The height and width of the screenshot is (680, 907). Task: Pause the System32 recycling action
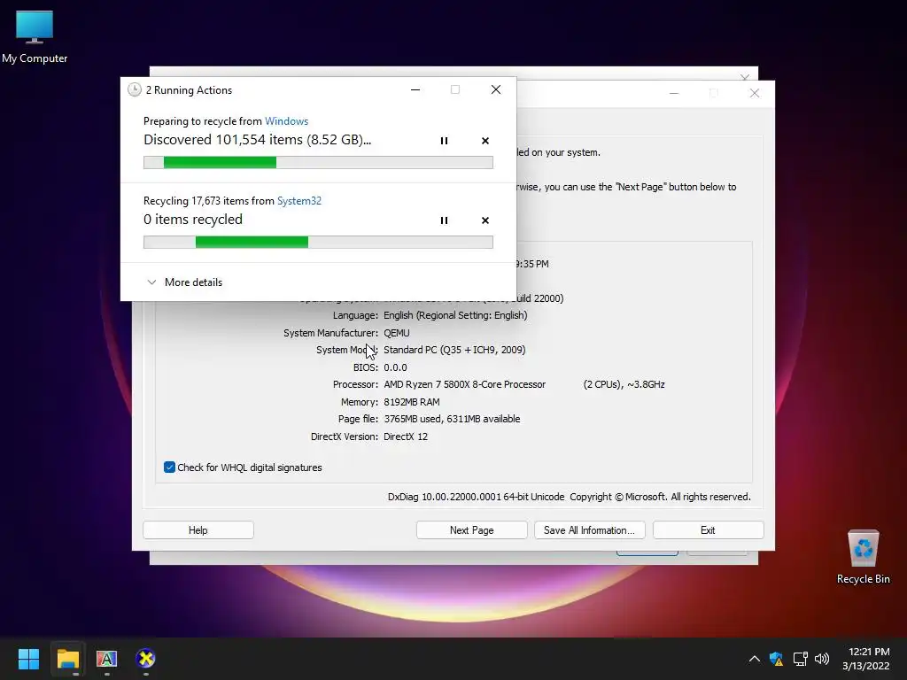coord(444,220)
